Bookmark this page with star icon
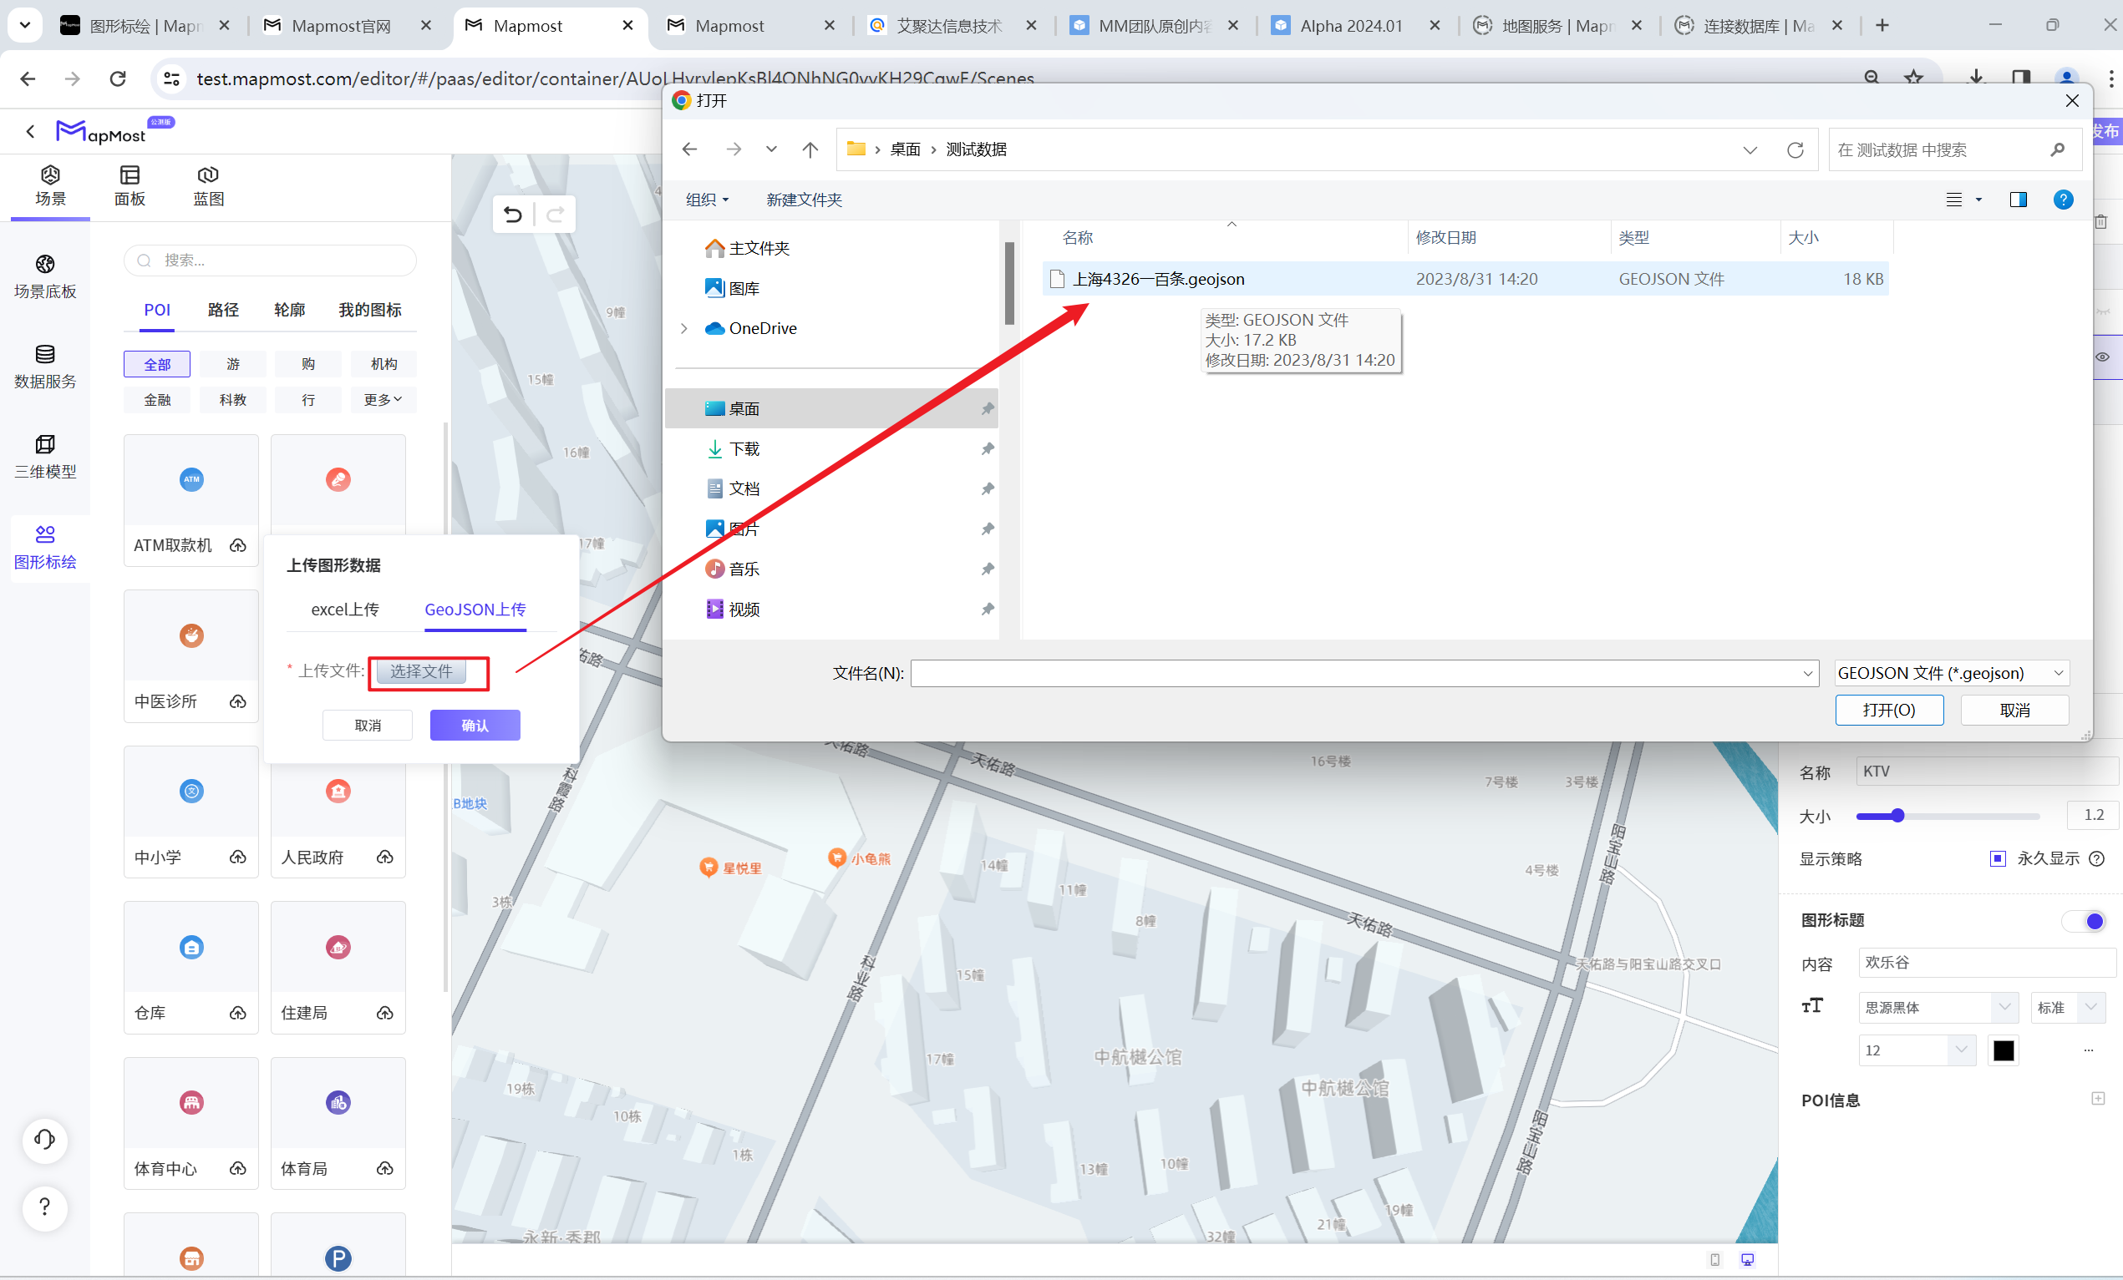This screenshot has height=1280, width=2123. pos(1913,78)
